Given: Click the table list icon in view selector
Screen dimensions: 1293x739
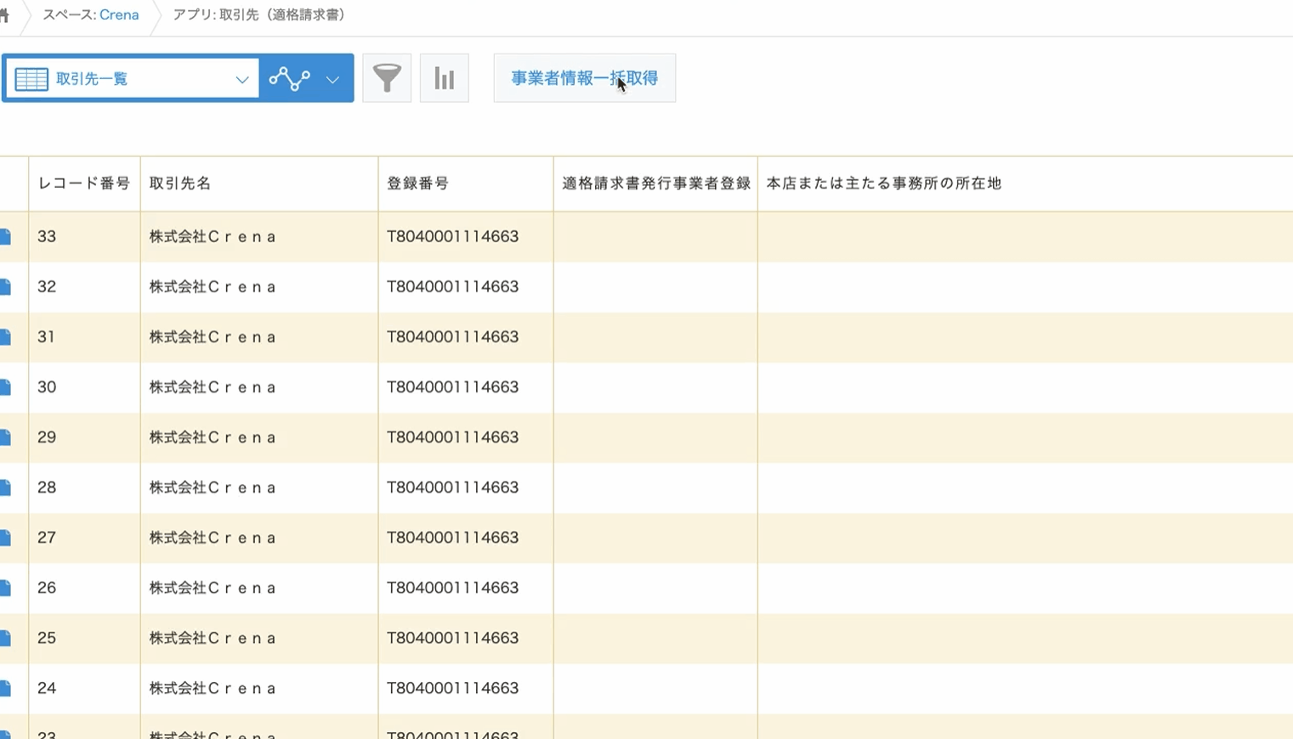Looking at the screenshot, I should 31,79.
